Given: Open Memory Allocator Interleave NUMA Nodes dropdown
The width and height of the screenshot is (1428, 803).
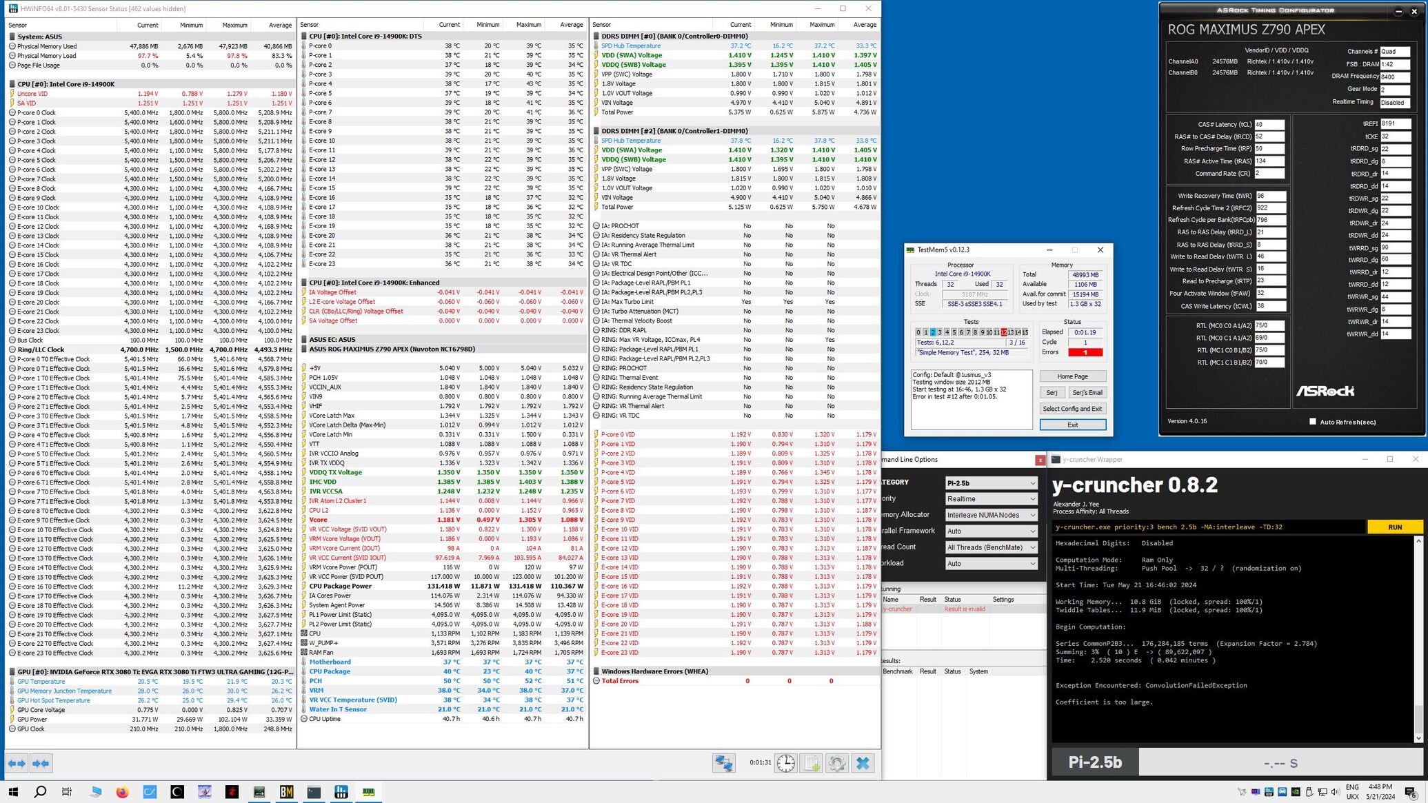Looking at the screenshot, I should pos(991,515).
